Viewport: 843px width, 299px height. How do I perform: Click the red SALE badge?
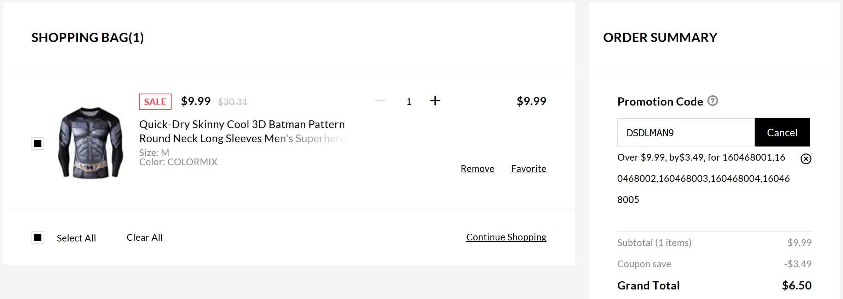(x=155, y=102)
